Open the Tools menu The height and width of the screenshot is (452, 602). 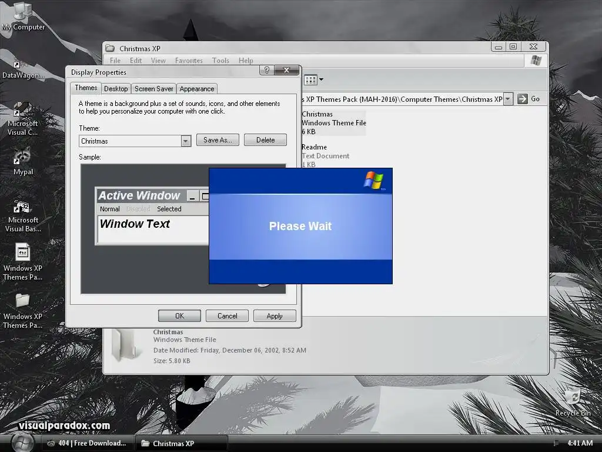220,61
